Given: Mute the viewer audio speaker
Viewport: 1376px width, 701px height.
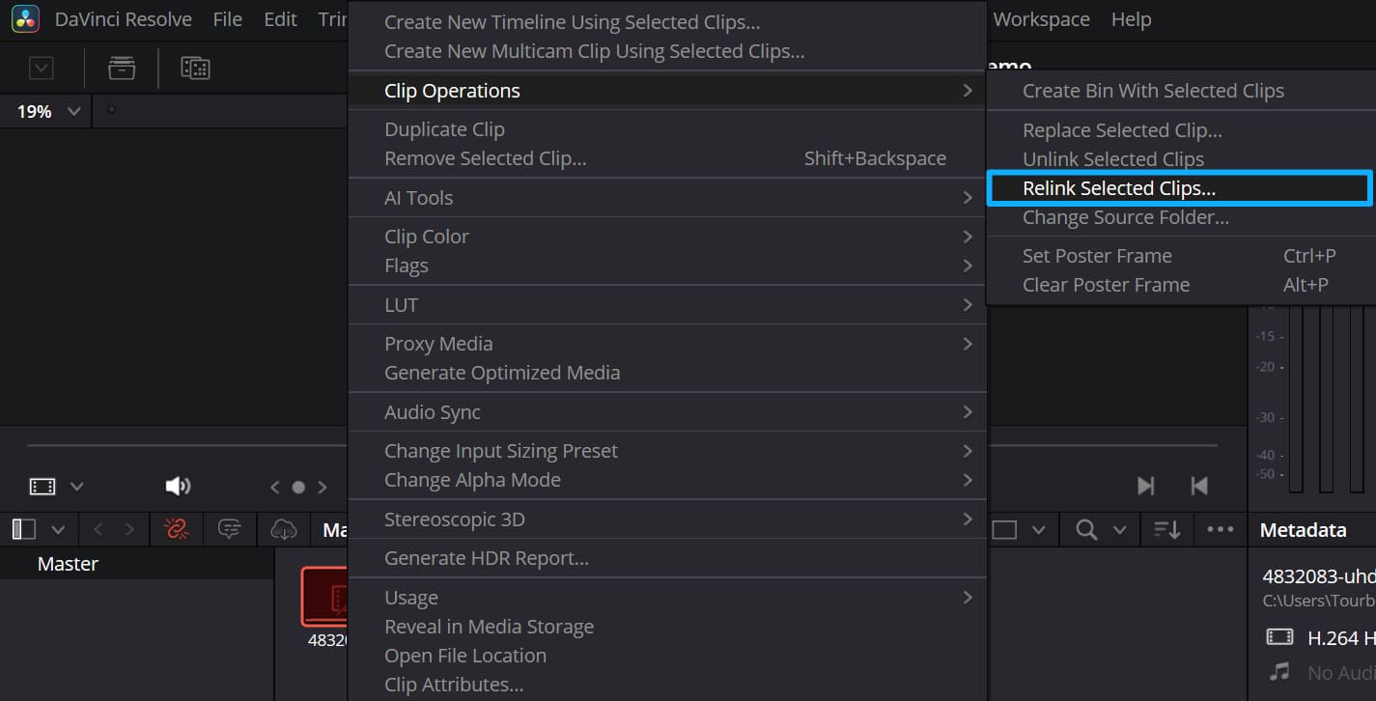Looking at the screenshot, I should point(177,486).
